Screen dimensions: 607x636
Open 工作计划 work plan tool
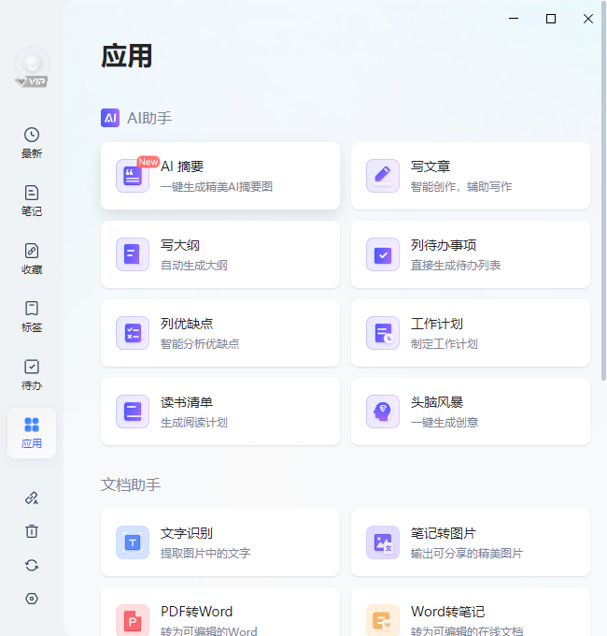pos(470,333)
